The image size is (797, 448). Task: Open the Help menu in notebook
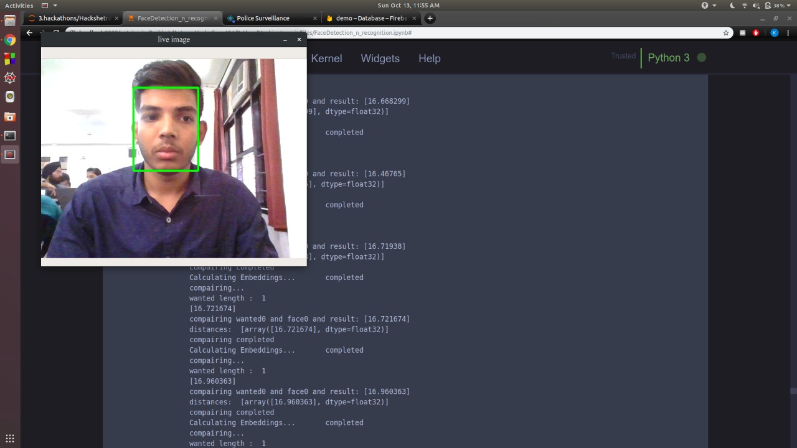tap(429, 58)
